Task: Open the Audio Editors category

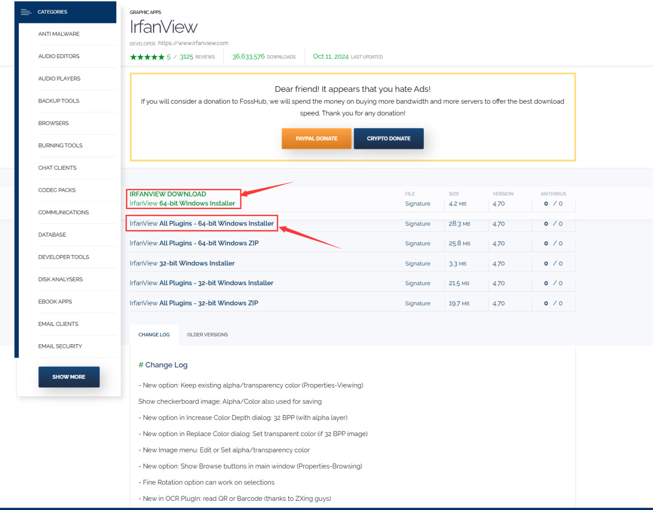Action: point(59,56)
